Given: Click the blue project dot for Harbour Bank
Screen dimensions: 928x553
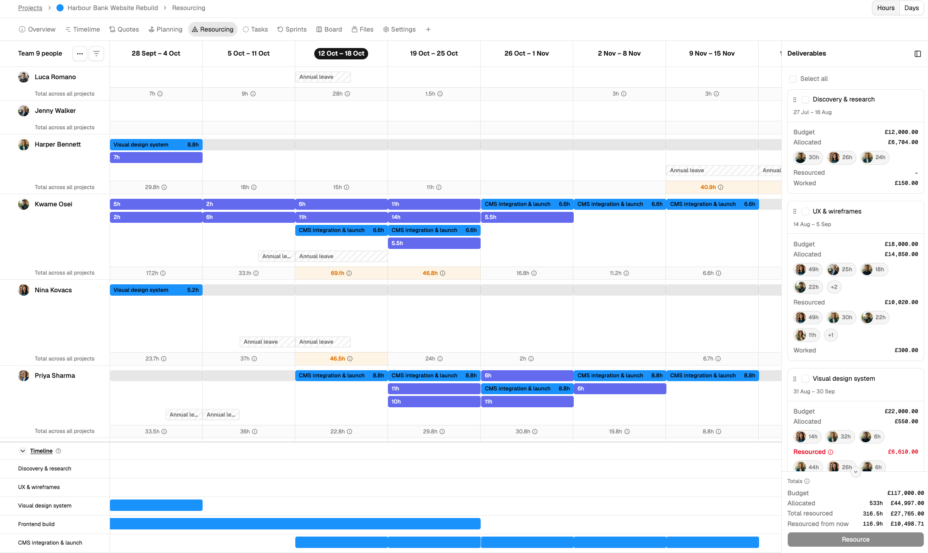Looking at the screenshot, I should click(60, 8).
